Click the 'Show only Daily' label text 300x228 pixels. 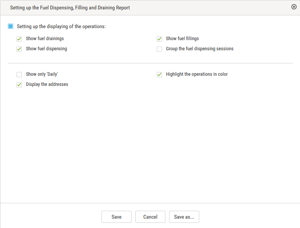[42, 74]
